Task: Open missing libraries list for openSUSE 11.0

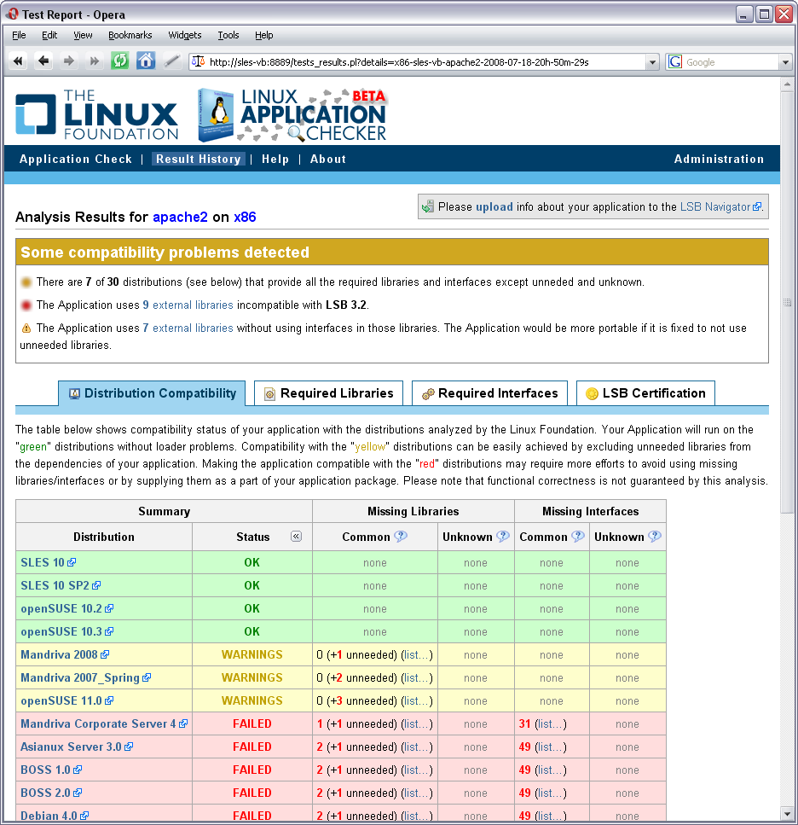Action: [417, 700]
